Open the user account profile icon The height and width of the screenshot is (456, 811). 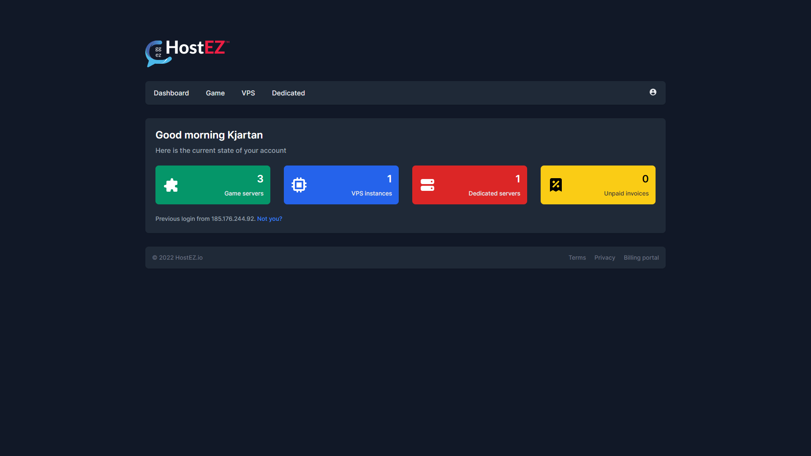(x=653, y=92)
